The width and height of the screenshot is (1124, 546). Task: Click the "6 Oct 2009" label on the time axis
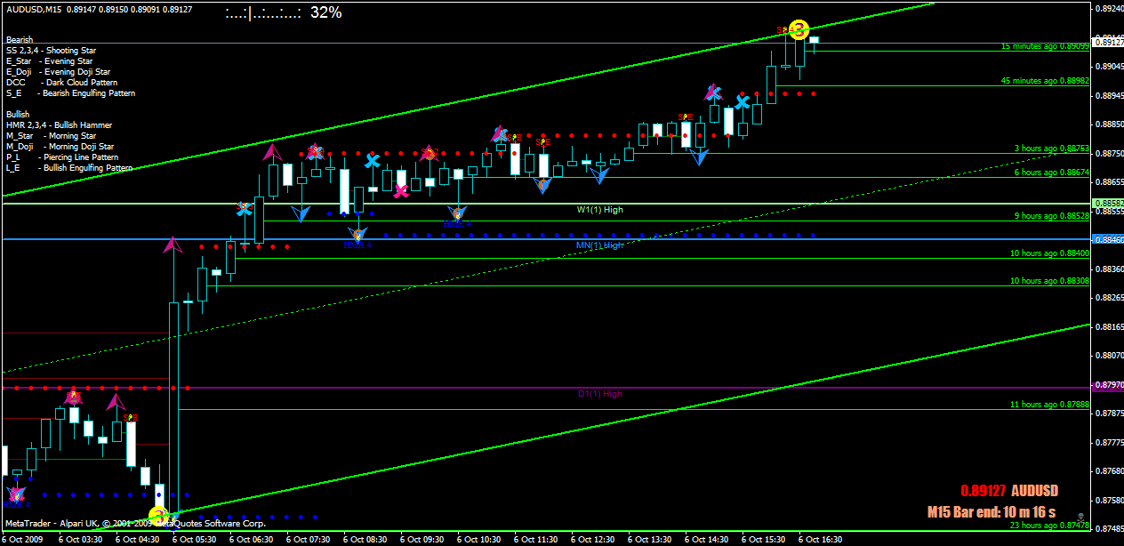(21, 539)
